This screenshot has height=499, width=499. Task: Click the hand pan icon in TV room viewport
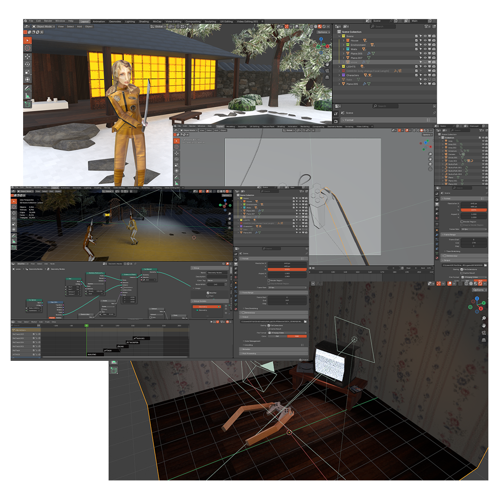(484, 326)
